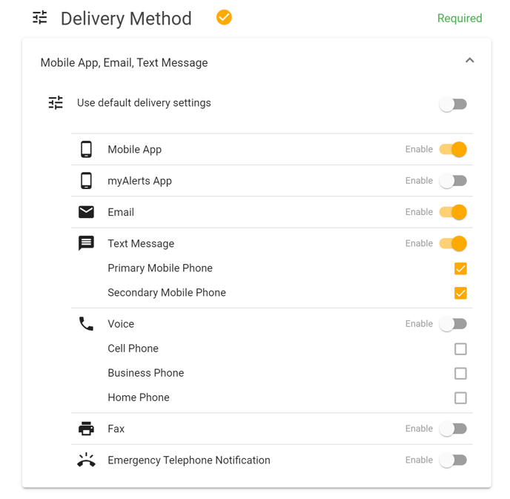The width and height of the screenshot is (510, 499).
Task: Tick the Home Phone checkbox
Action: click(x=460, y=398)
